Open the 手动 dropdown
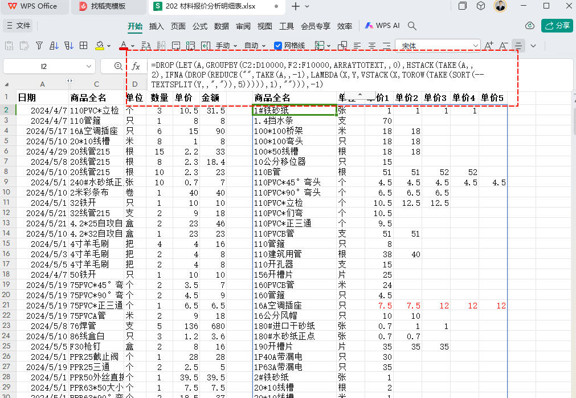576x398 pixels. [226, 46]
